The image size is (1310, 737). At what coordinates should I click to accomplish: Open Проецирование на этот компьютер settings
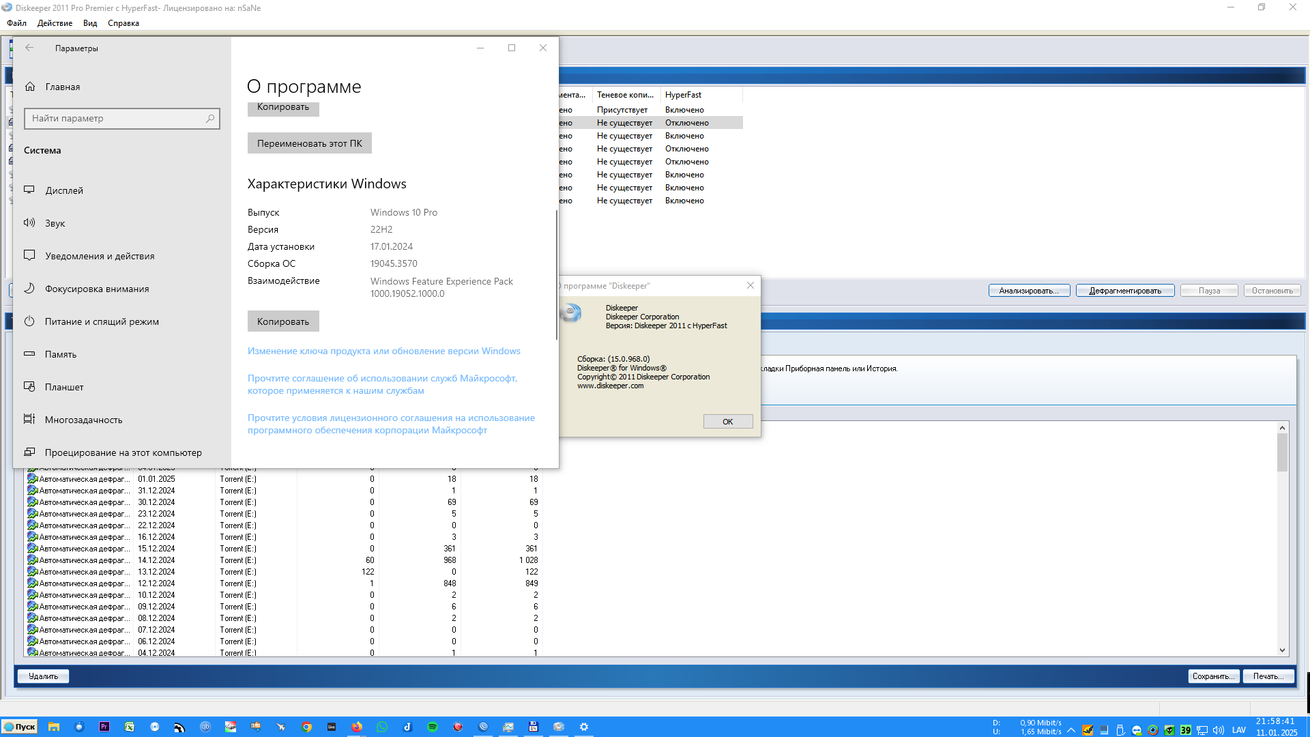click(x=121, y=452)
